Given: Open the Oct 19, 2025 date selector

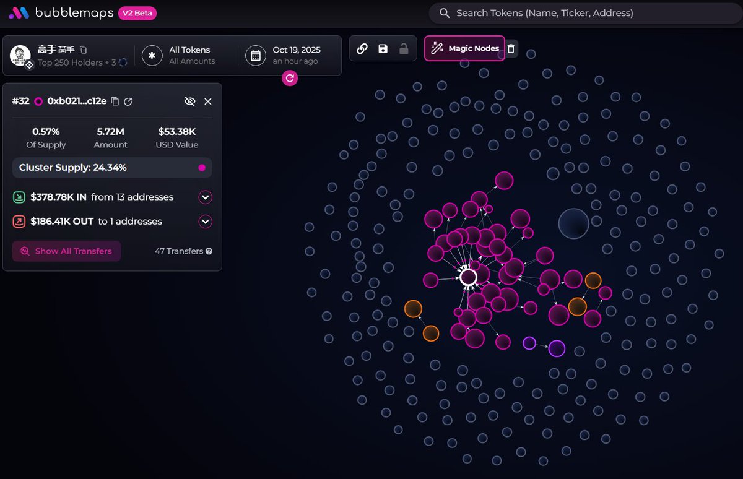Looking at the screenshot, I should [290, 55].
